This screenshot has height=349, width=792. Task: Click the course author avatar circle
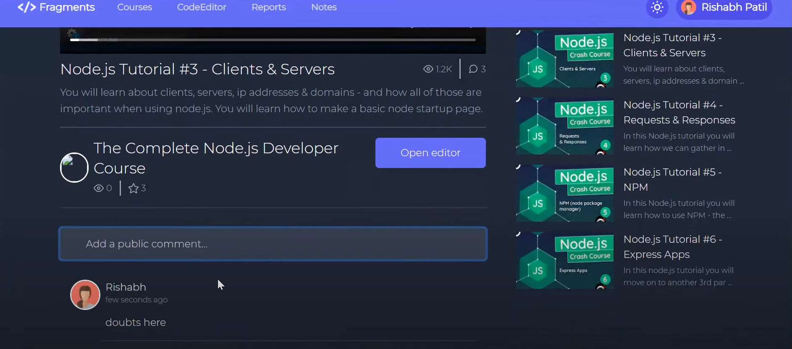coord(74,168)
